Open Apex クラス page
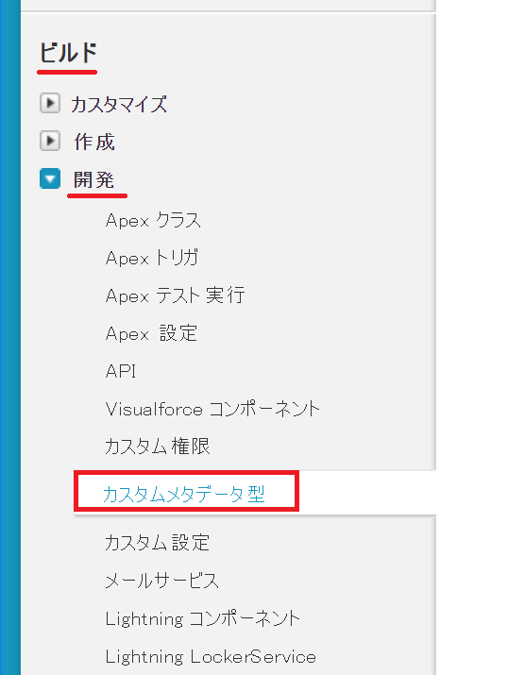 [153, 220]
